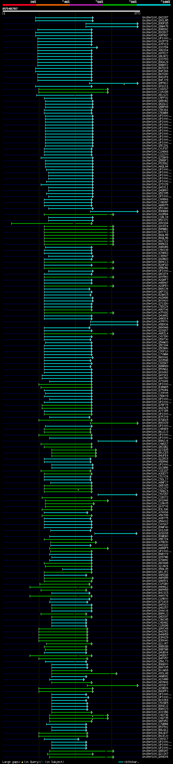Click the cyan alignment bar for UniRef100_B9DFQ5
173x764 pixels.
pos(112,23)
